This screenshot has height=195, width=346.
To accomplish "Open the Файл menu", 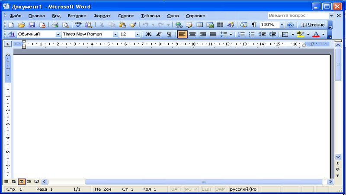I will tap(16, 16).
